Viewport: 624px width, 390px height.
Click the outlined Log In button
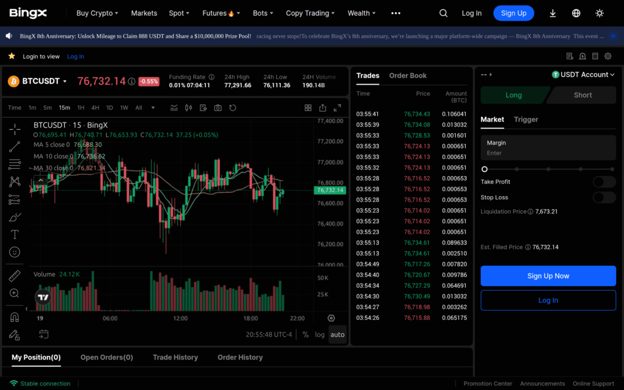click(548, 300)
